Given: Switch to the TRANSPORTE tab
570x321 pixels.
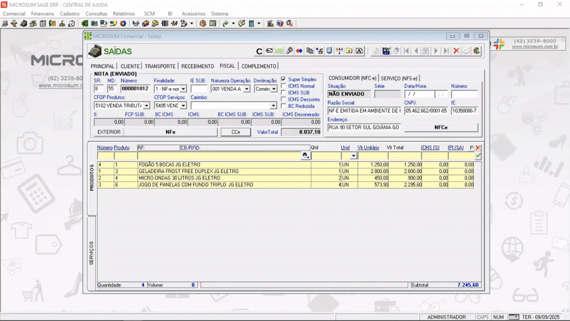Looking at the screenshot, I should (160, 66).
